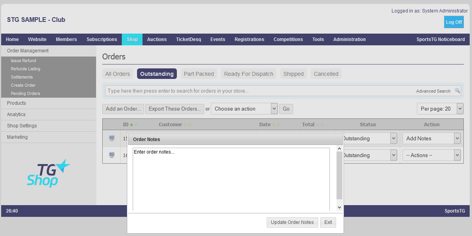
Task: Open the Per page: 20 dropdown
Action: tap(440, 109)
